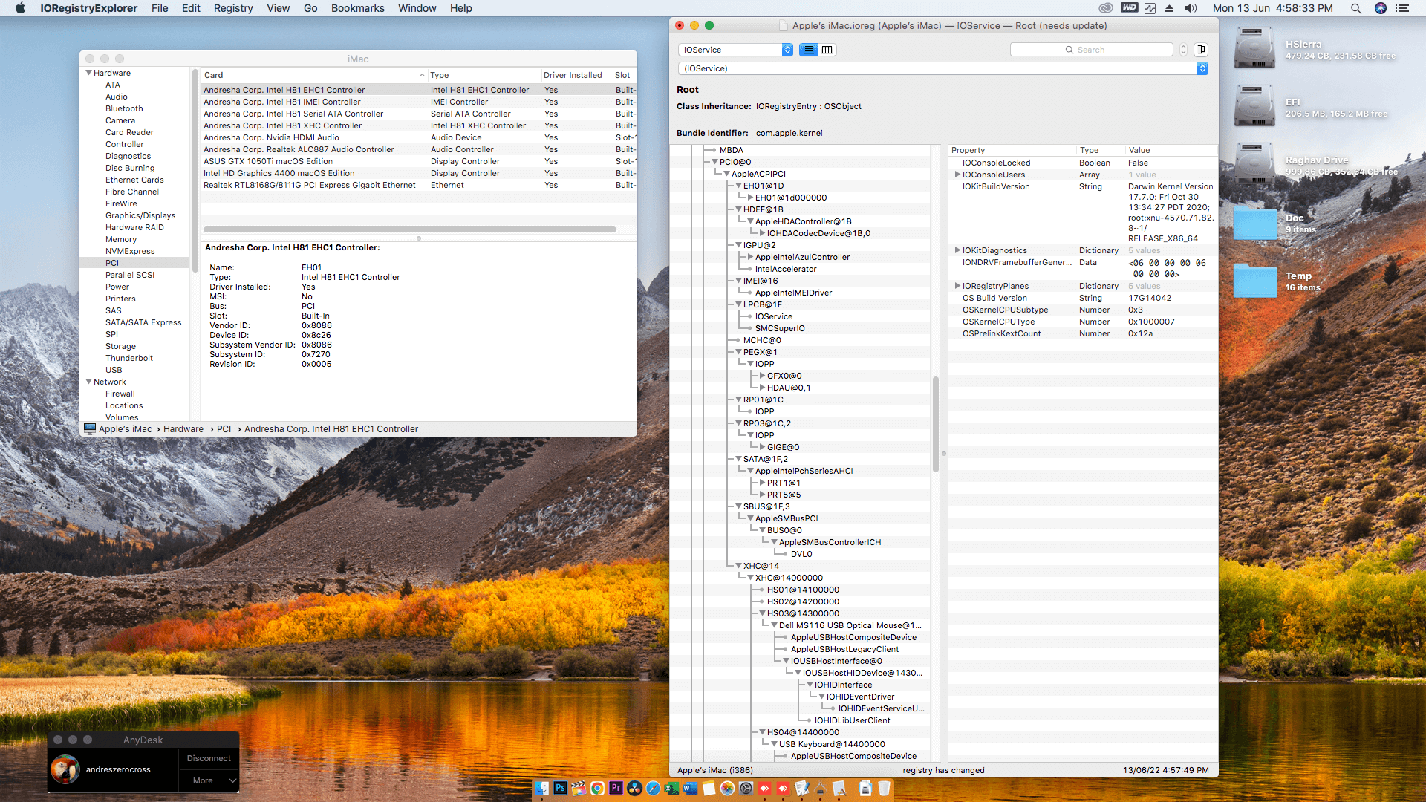Click the Search field in IORegistryExplorer
1426x802 pixels.
(x=1091, y=50)
